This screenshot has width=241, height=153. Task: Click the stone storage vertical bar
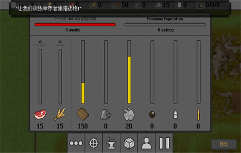coord(106,72)
